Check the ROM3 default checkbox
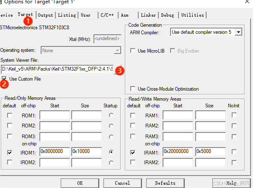The width and height of the screenshot is (253, 188). 10,136
